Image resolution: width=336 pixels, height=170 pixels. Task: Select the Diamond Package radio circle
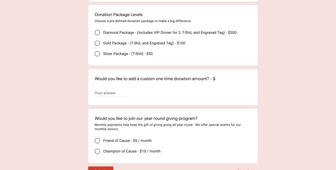[x=97, y=33]
